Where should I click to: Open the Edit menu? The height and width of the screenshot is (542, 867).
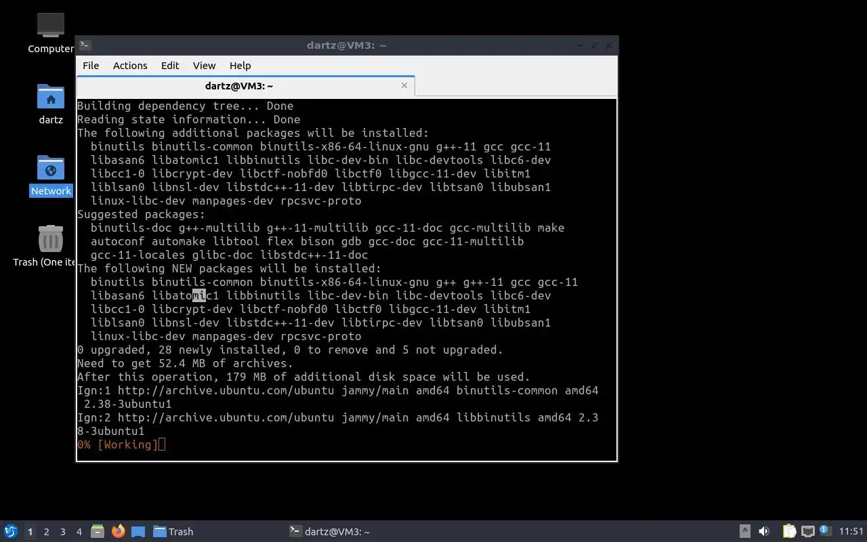click(170, 66)
